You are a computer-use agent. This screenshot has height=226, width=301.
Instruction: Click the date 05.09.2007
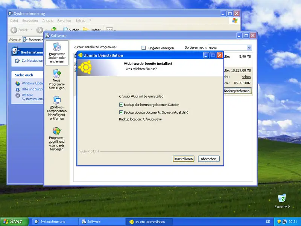242,83
